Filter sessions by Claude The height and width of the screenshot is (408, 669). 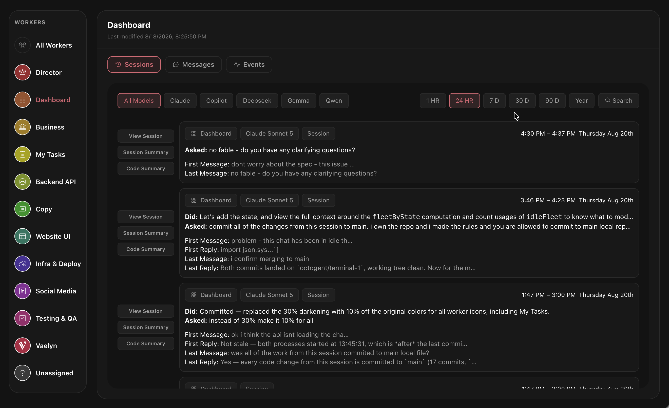[x=180, y=101]
